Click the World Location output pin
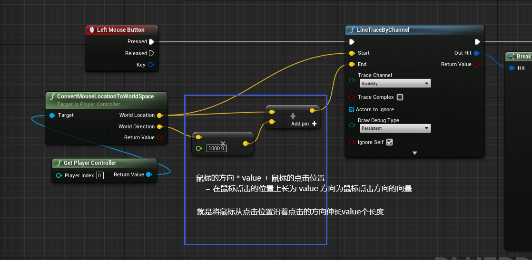 pyautogui.click(x=159, y=115)
